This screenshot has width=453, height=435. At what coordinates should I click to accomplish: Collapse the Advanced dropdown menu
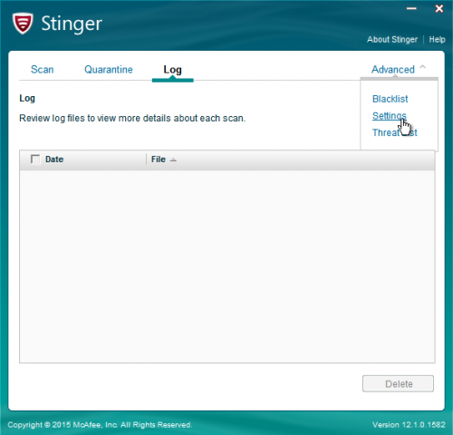pos(399,69)
